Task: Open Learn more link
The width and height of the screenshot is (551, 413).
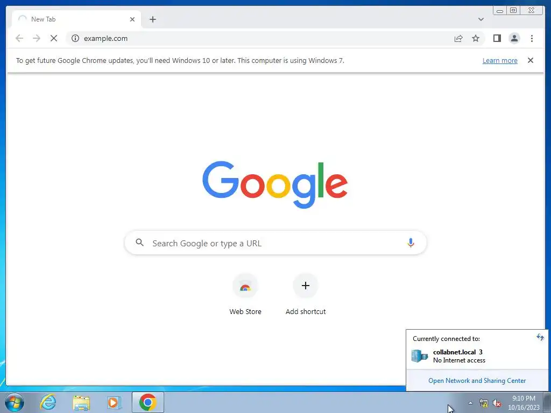Action: coord(500,60)
